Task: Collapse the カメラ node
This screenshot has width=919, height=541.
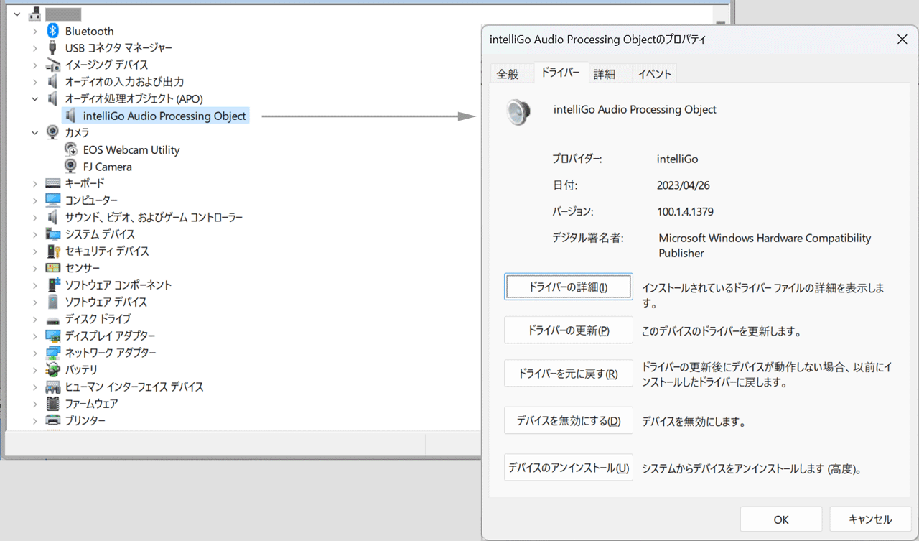Action: (34, 132)
